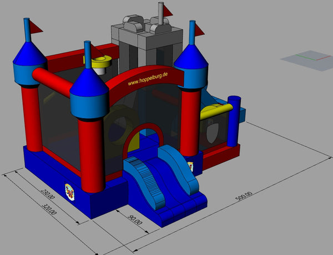Click the red entrance arch above the slide
This screenshot has height=255, width=333.
click(x=144, y=131)
